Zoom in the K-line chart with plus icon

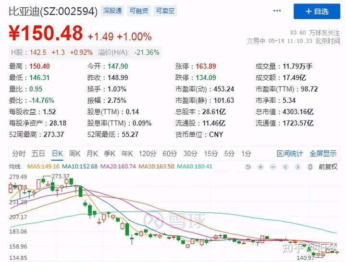(260, 167)
